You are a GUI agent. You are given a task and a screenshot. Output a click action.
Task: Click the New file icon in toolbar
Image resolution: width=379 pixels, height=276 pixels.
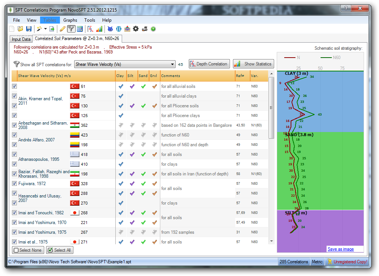pyautogui.click(x=12, y=29)
